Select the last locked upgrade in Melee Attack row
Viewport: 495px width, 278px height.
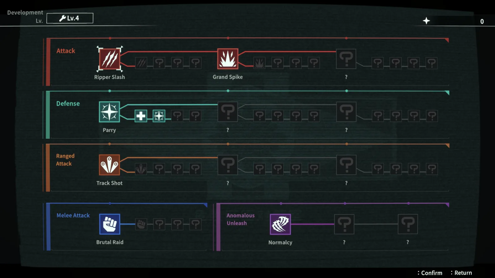tap(196, 224)
